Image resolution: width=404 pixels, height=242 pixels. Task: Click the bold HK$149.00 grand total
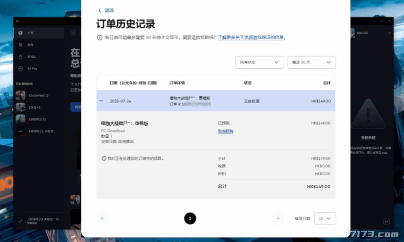click(318, 186)
